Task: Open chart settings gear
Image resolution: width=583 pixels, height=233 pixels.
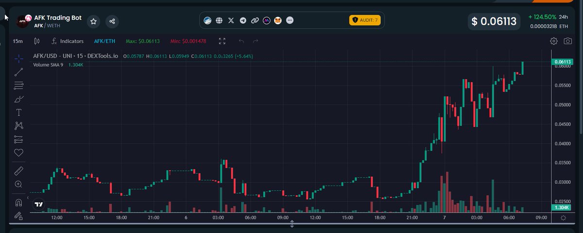Action: (x=554, y=41)
